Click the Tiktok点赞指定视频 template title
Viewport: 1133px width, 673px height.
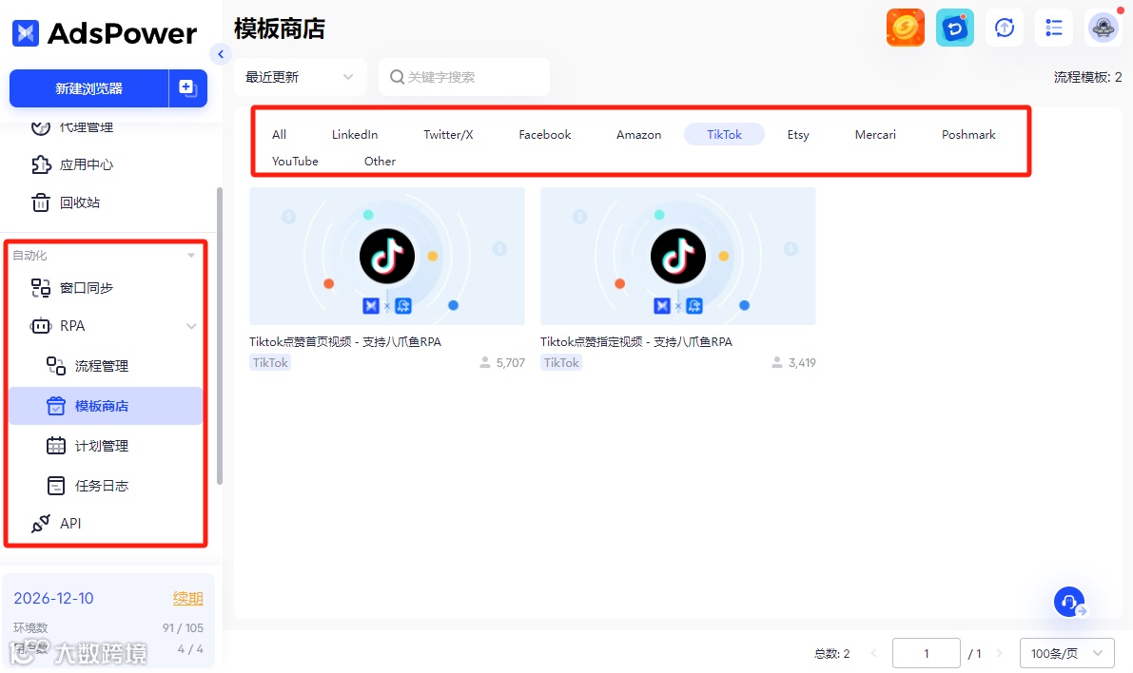(x=636, y=341)
